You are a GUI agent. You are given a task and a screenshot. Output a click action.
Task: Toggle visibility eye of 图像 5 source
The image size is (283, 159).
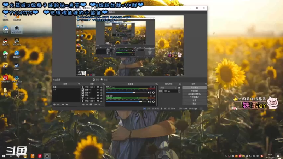click(x=98, y=93)
